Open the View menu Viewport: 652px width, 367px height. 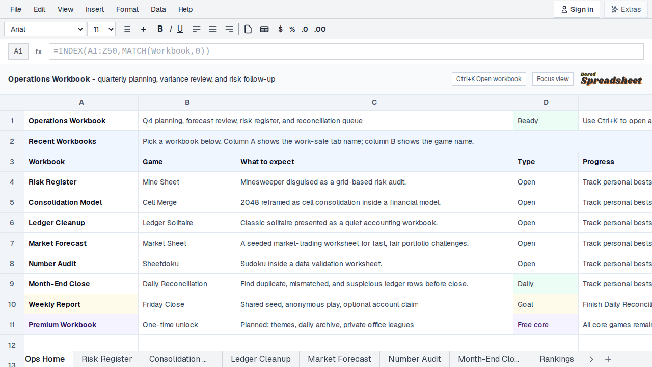coord(66,9)
